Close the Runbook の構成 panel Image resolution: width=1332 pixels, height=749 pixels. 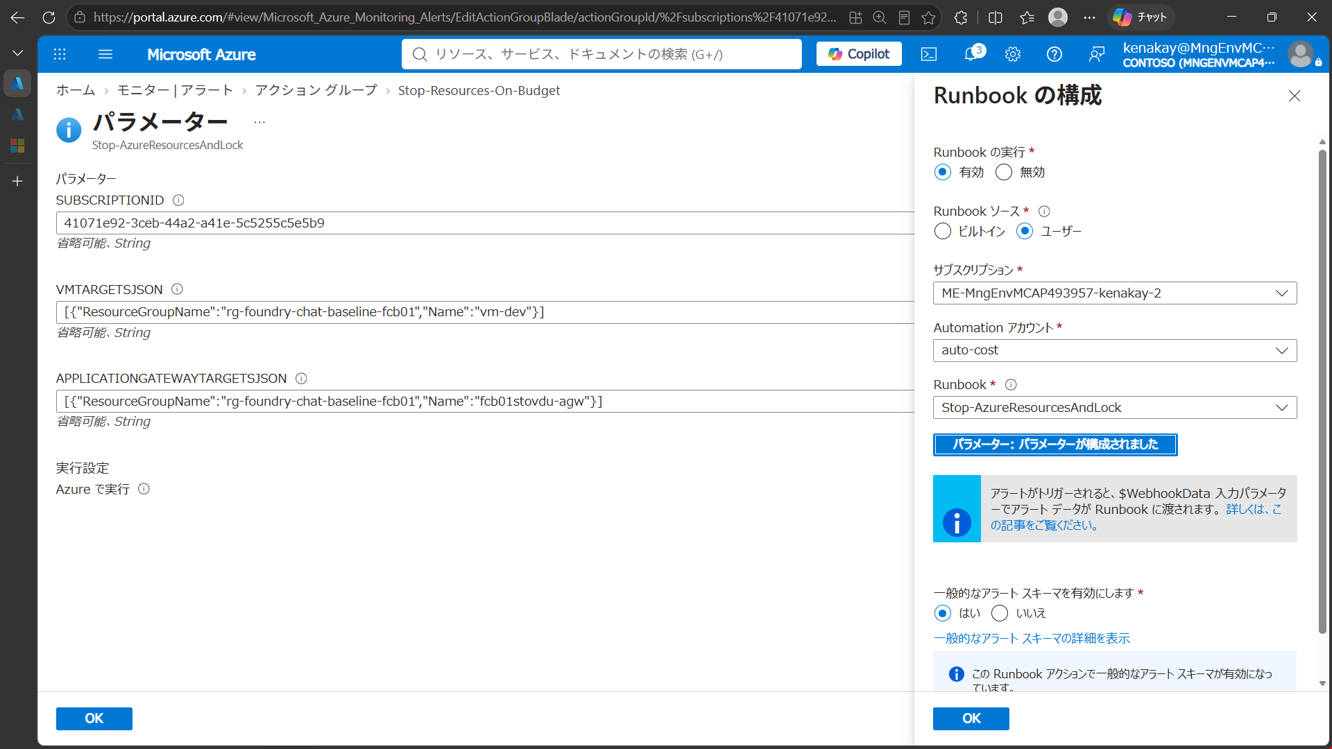1295,96
